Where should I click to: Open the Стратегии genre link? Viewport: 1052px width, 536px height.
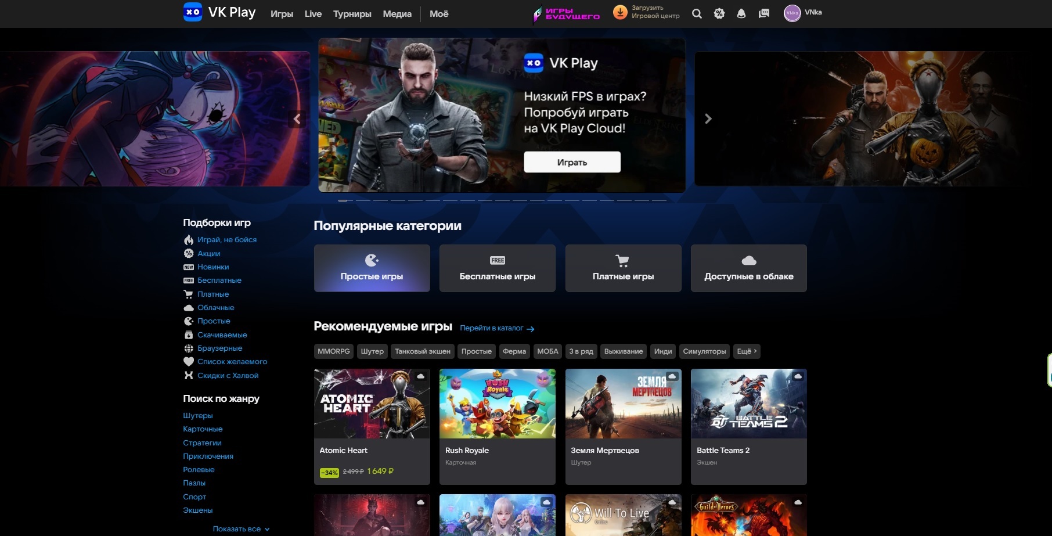coord(202,443)
